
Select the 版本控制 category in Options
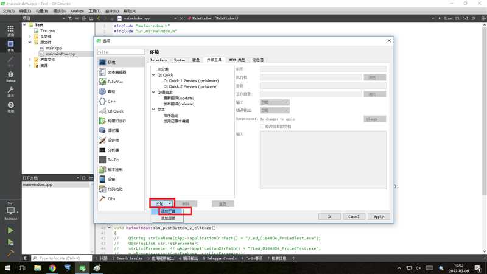pyautogui.click(x=121, y=169)
